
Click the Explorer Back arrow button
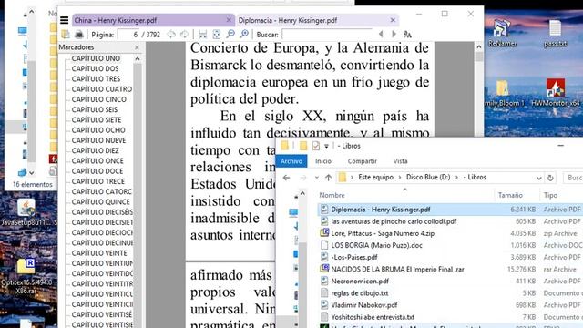(286, 178)
